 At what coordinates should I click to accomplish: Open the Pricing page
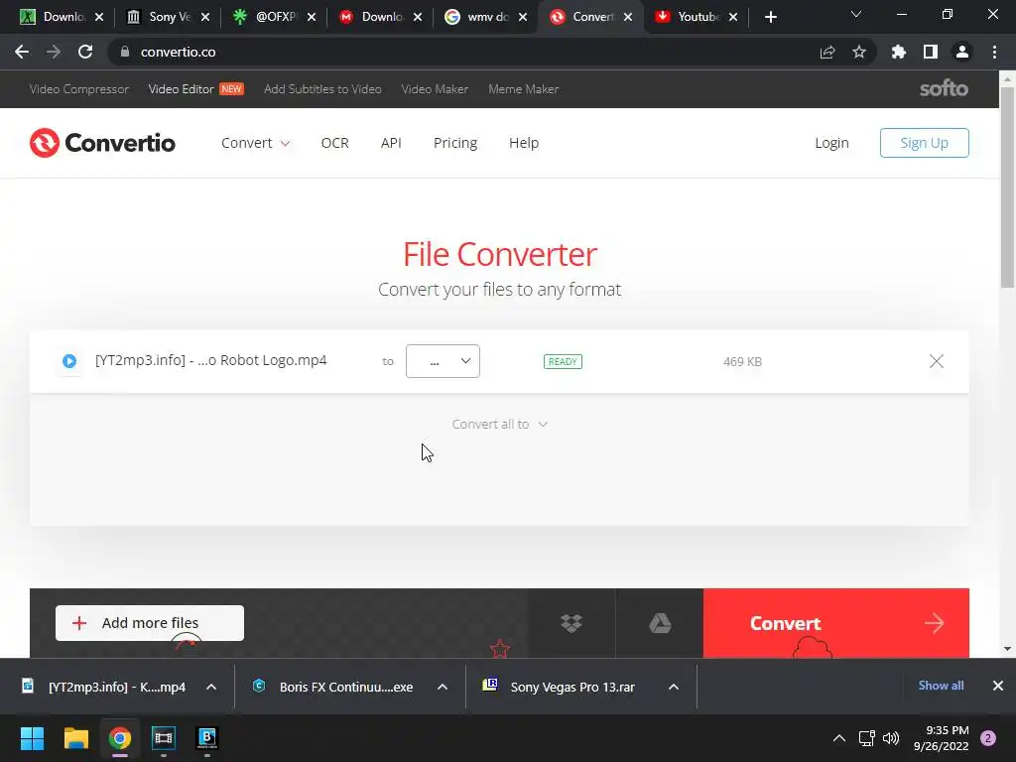coord(454,143)
